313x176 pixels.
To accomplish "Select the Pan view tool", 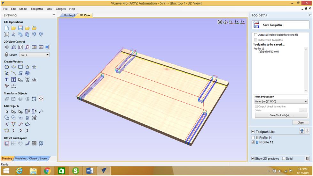I will [x=7, y=47].
